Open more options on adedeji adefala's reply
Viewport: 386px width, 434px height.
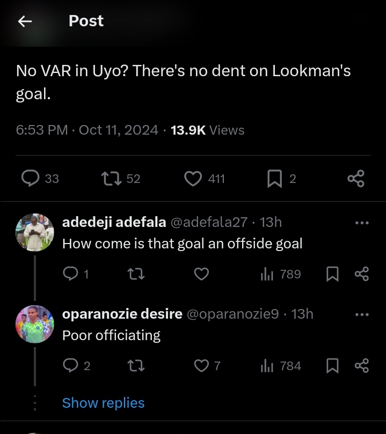pos(362,223)
